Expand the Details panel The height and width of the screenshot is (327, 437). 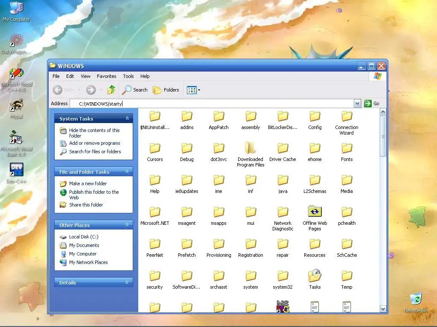pos(127,282)
